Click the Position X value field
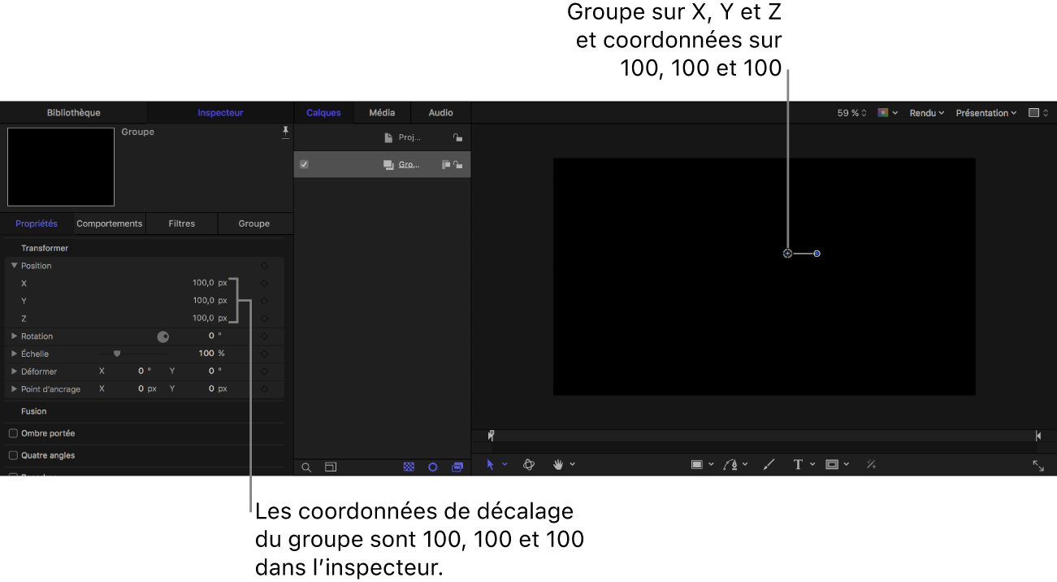This screenshot has width=1057, height=582. pyautogui.click(x=203, y=283)
